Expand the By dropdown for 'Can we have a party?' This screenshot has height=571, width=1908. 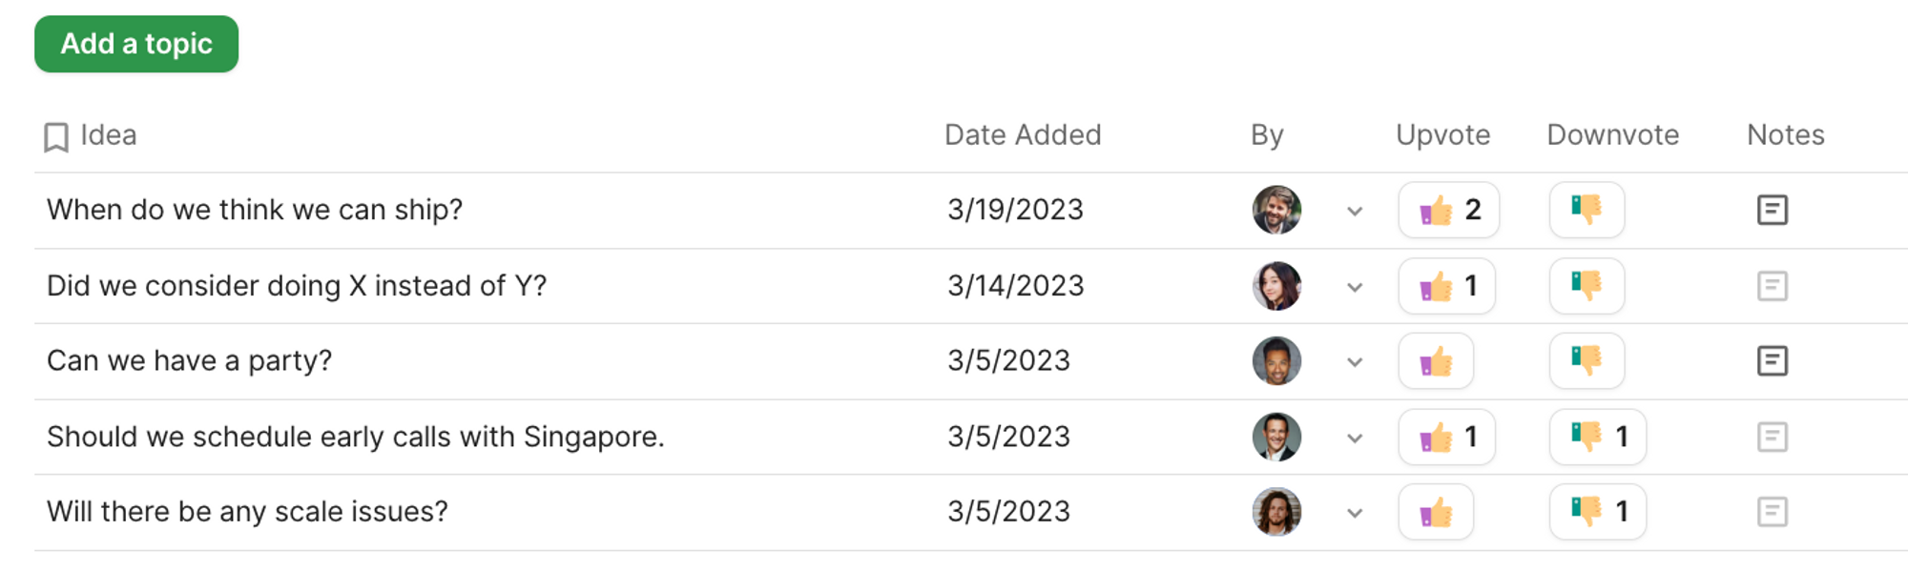(1355, 362)
